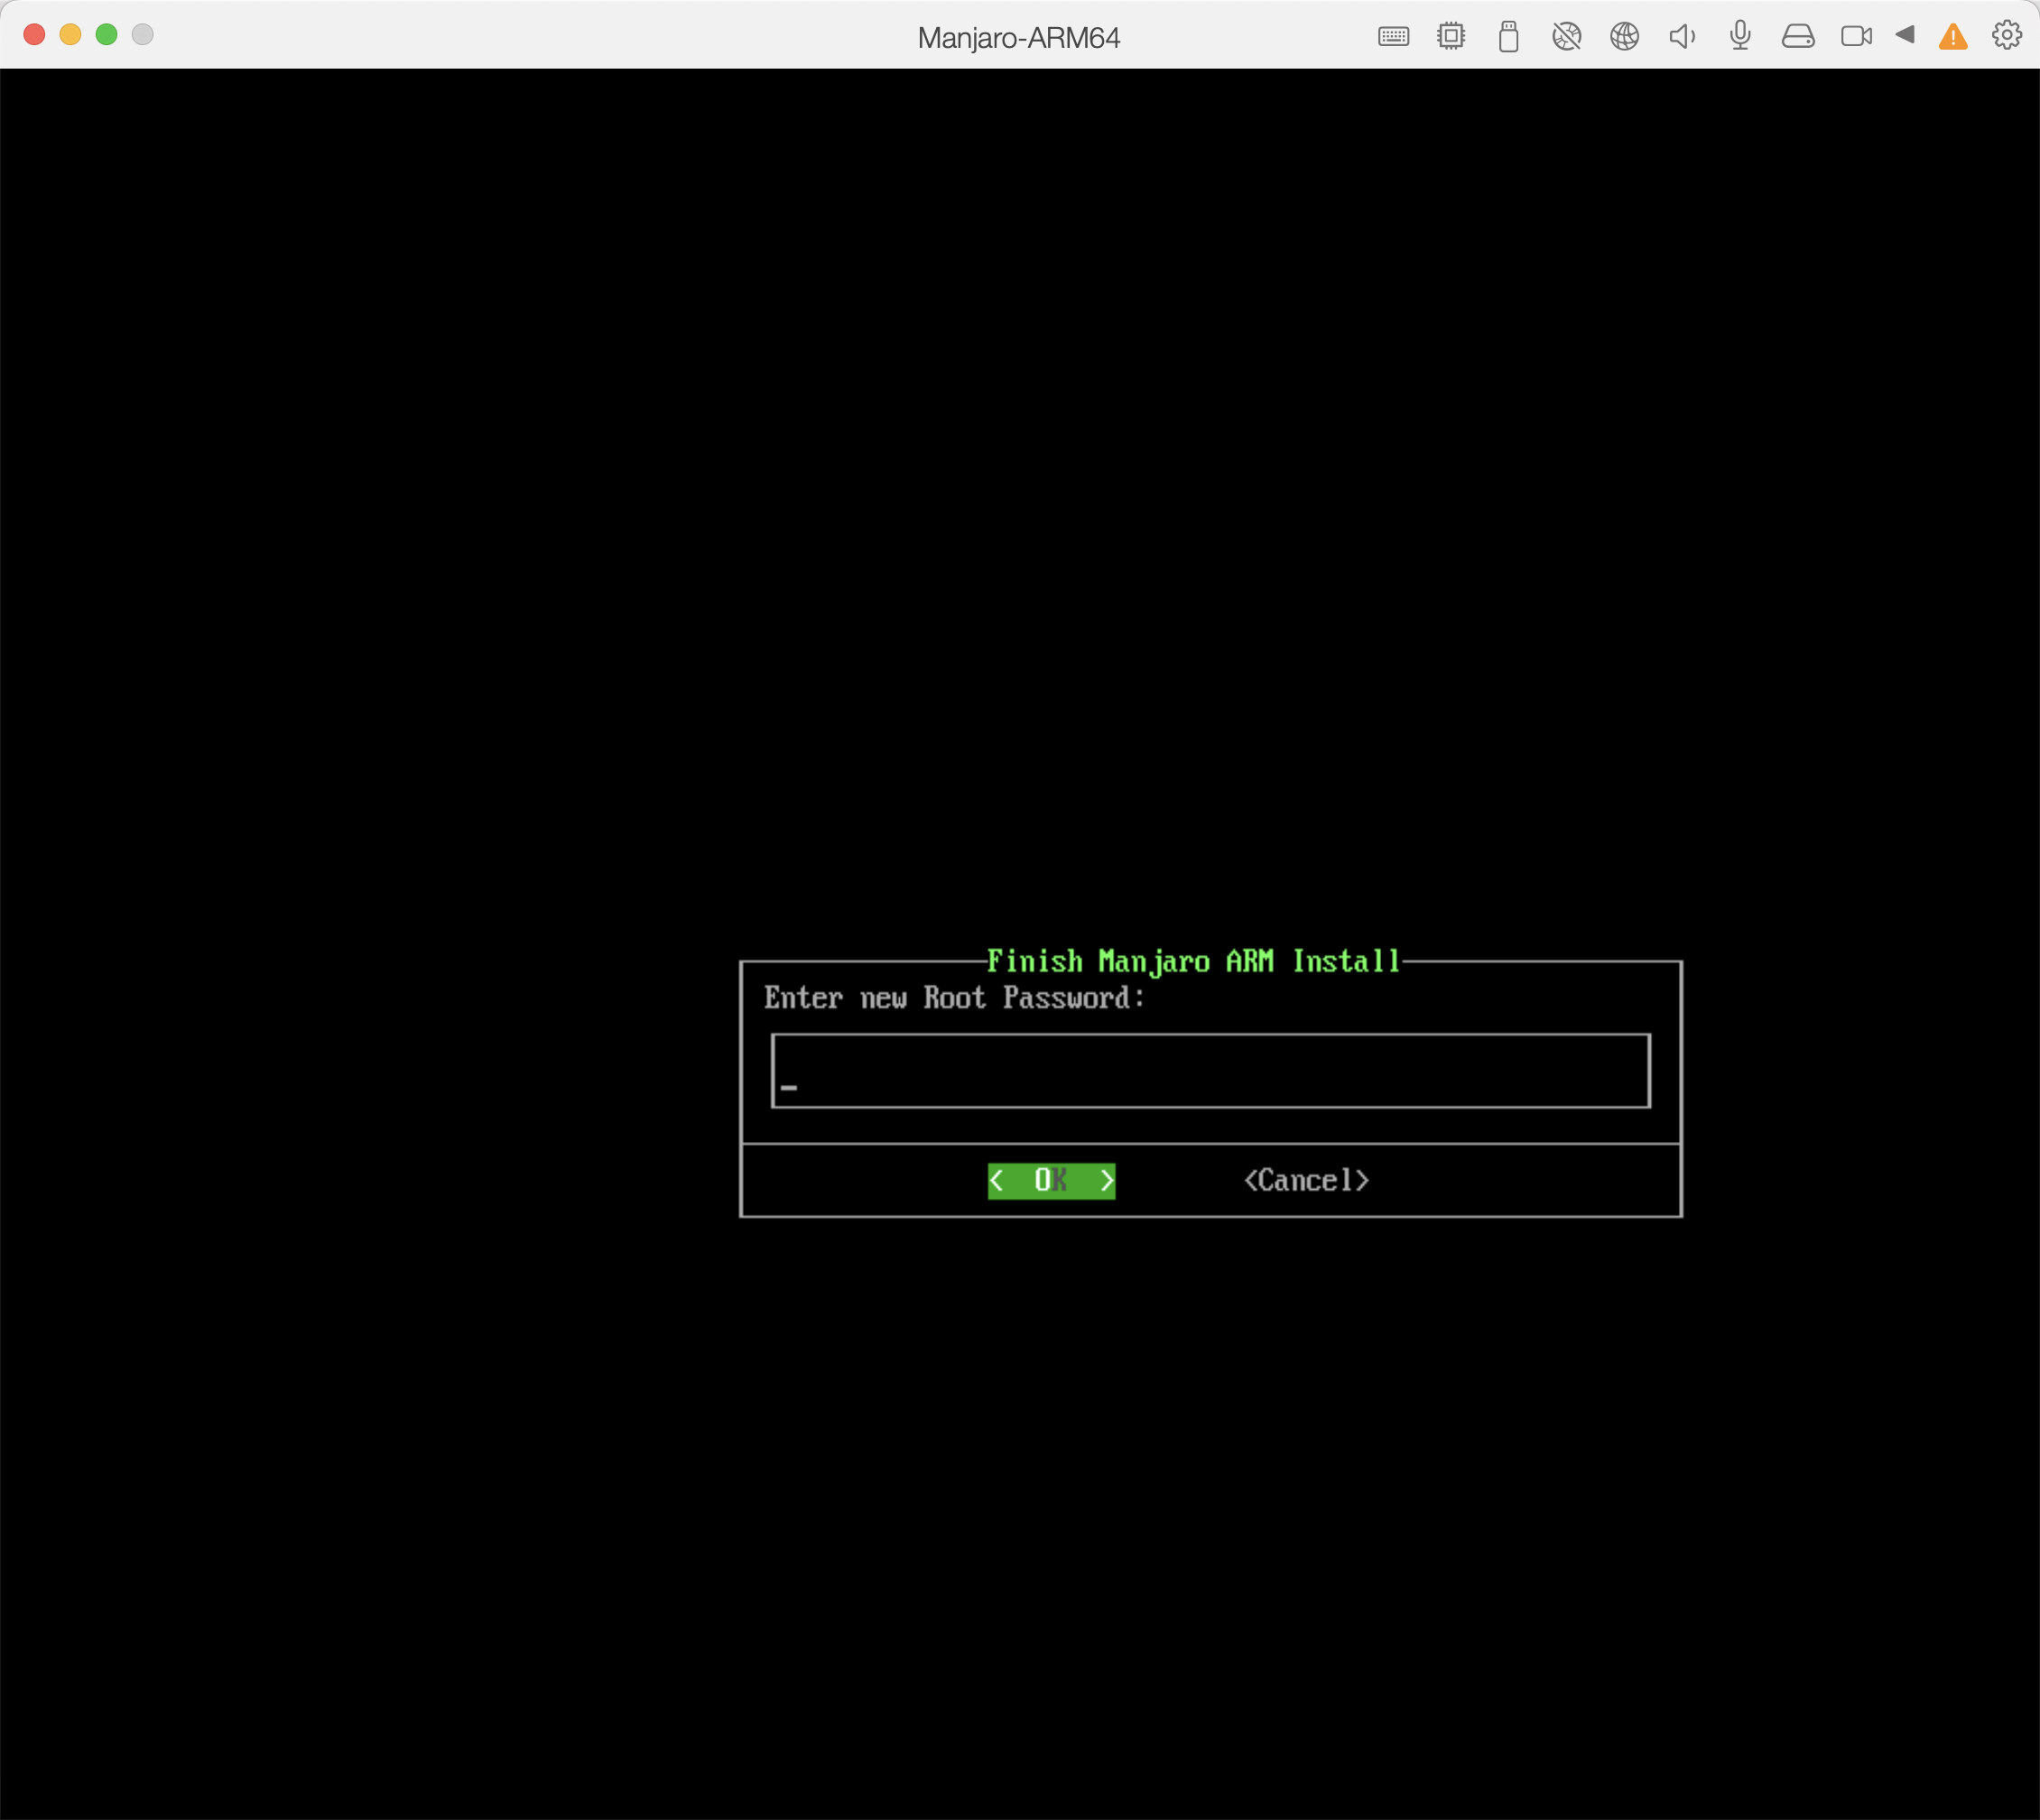The image size is (2040, 1820).
Task: Click the speaker sound icon
Action: pos(1682,37)
